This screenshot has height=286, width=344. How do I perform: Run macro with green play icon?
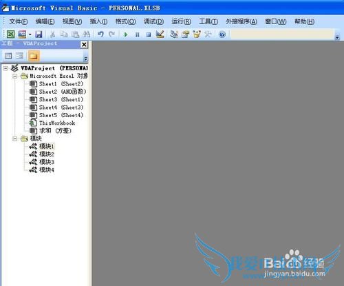click(125, 34)
